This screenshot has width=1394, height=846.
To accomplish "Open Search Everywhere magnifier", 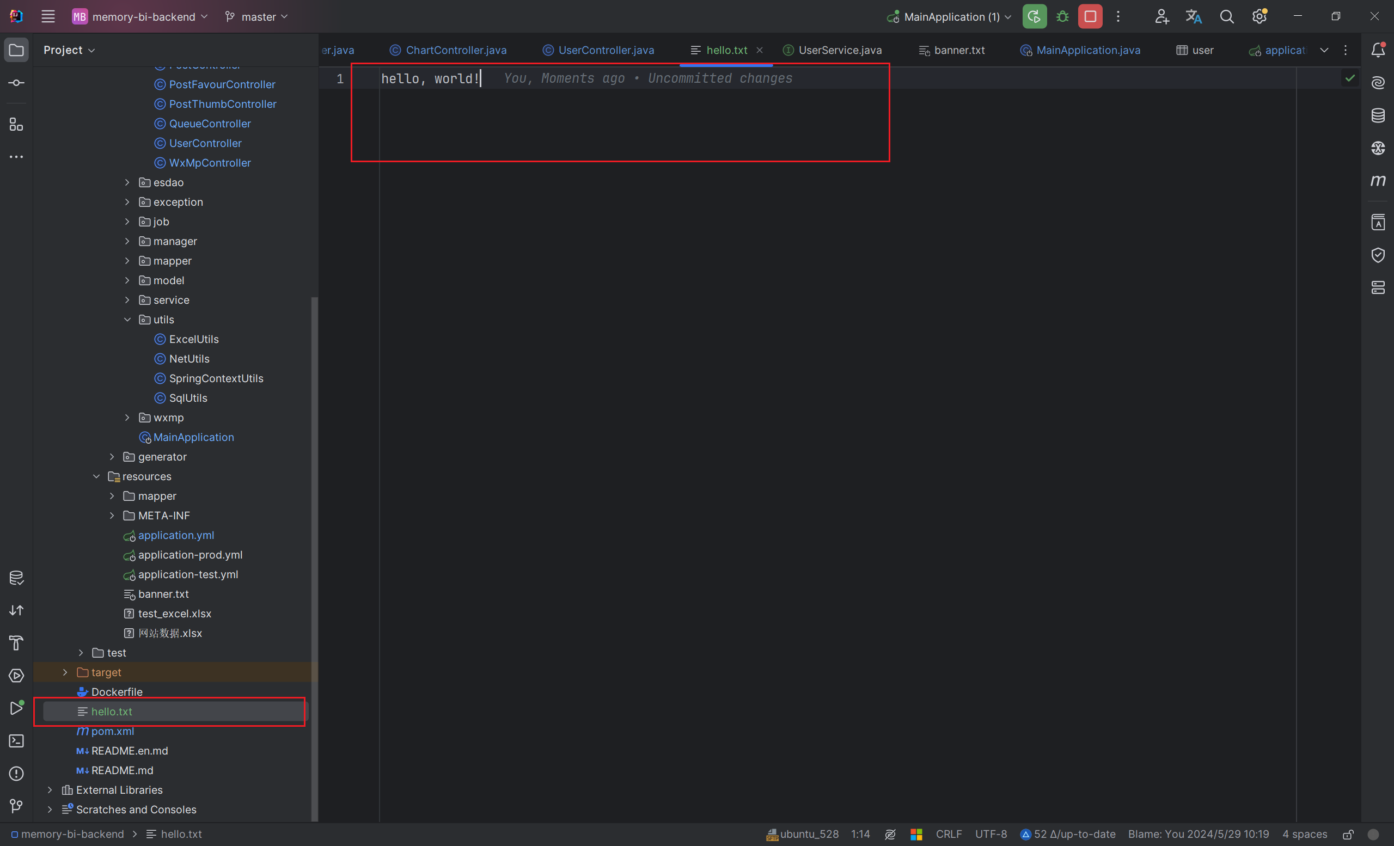I will 1226,16.
